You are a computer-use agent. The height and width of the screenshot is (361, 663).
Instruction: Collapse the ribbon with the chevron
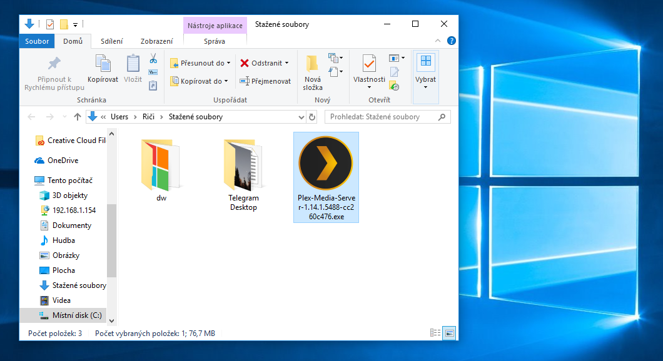[x=438, y=41]
